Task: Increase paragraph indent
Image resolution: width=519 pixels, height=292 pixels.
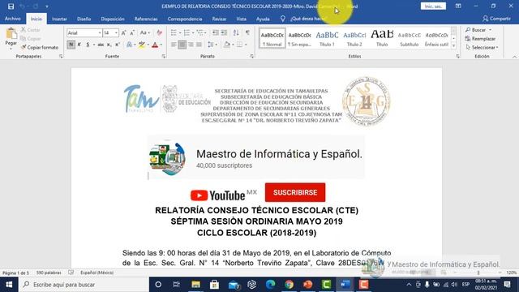Action: [224, 32]
